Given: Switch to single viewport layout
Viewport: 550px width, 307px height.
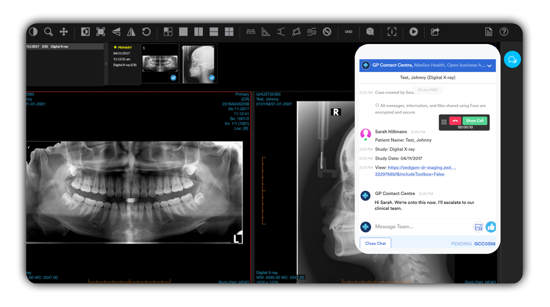Looking at the screenshot, I should (183, 32).
